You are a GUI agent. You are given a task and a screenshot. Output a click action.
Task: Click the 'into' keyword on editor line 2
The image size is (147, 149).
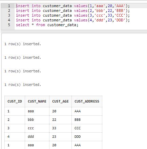tap(36, 11)
